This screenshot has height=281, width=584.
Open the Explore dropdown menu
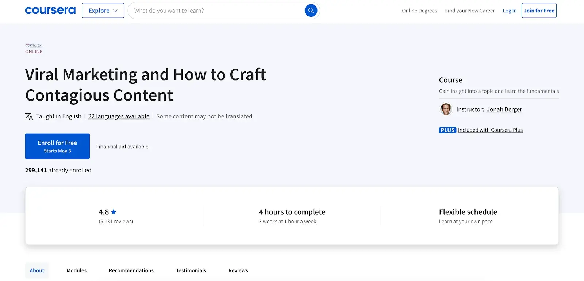pos(103,11)
